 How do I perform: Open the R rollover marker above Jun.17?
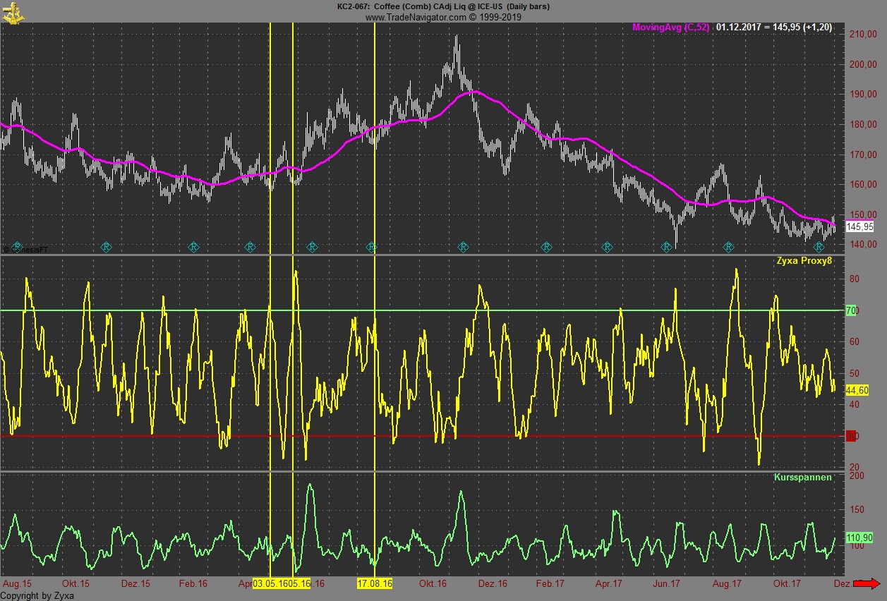(666, 246)
